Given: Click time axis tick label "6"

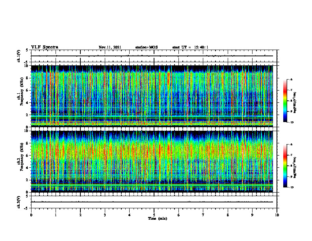Looking at the screenshot, I should (179, 215).
